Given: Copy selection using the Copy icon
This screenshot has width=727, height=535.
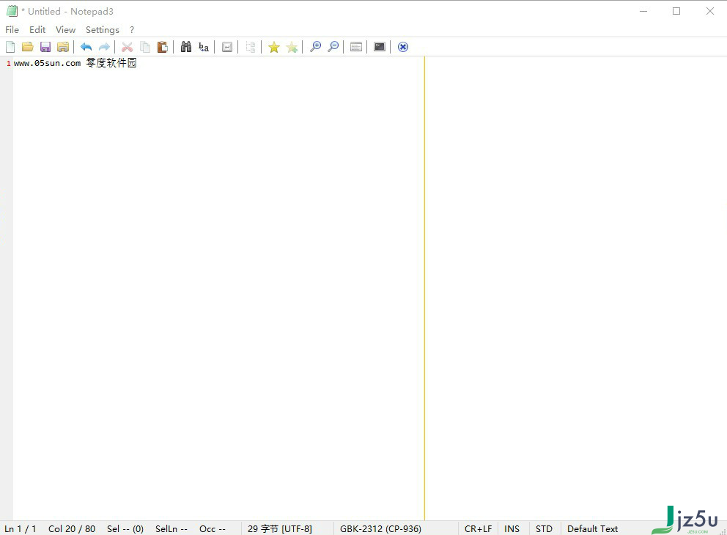Looking at the screenshot, I should (x=145, y=47).
